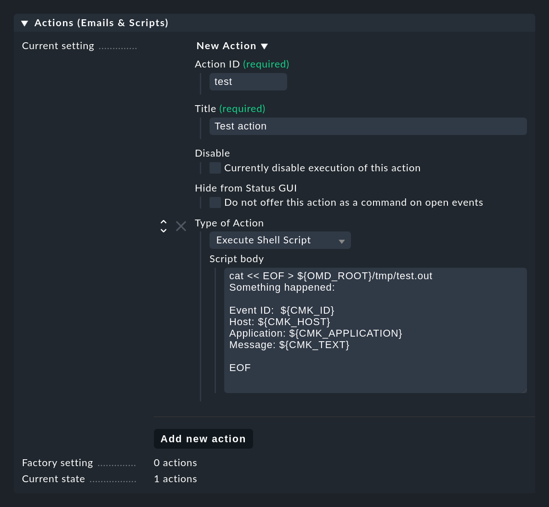Collapse the New Action entry triangle
Screen dimensions: 549x507
click(264, 46)
